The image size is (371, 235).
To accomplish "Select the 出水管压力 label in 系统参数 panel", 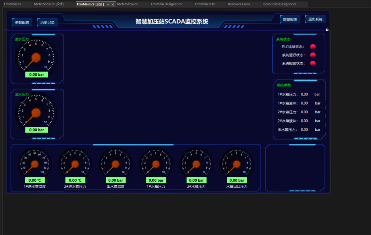I will click(x=287, y=129).
